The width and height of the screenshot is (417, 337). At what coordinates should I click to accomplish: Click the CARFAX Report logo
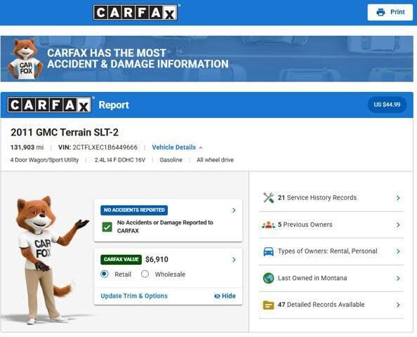pyautogui.click(x=49, y=105)
